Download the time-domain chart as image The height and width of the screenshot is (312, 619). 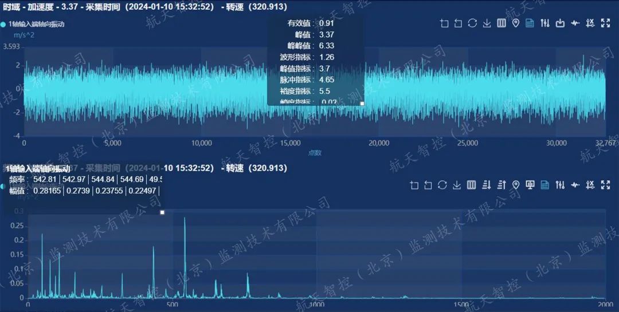click(x=487, y=23)
